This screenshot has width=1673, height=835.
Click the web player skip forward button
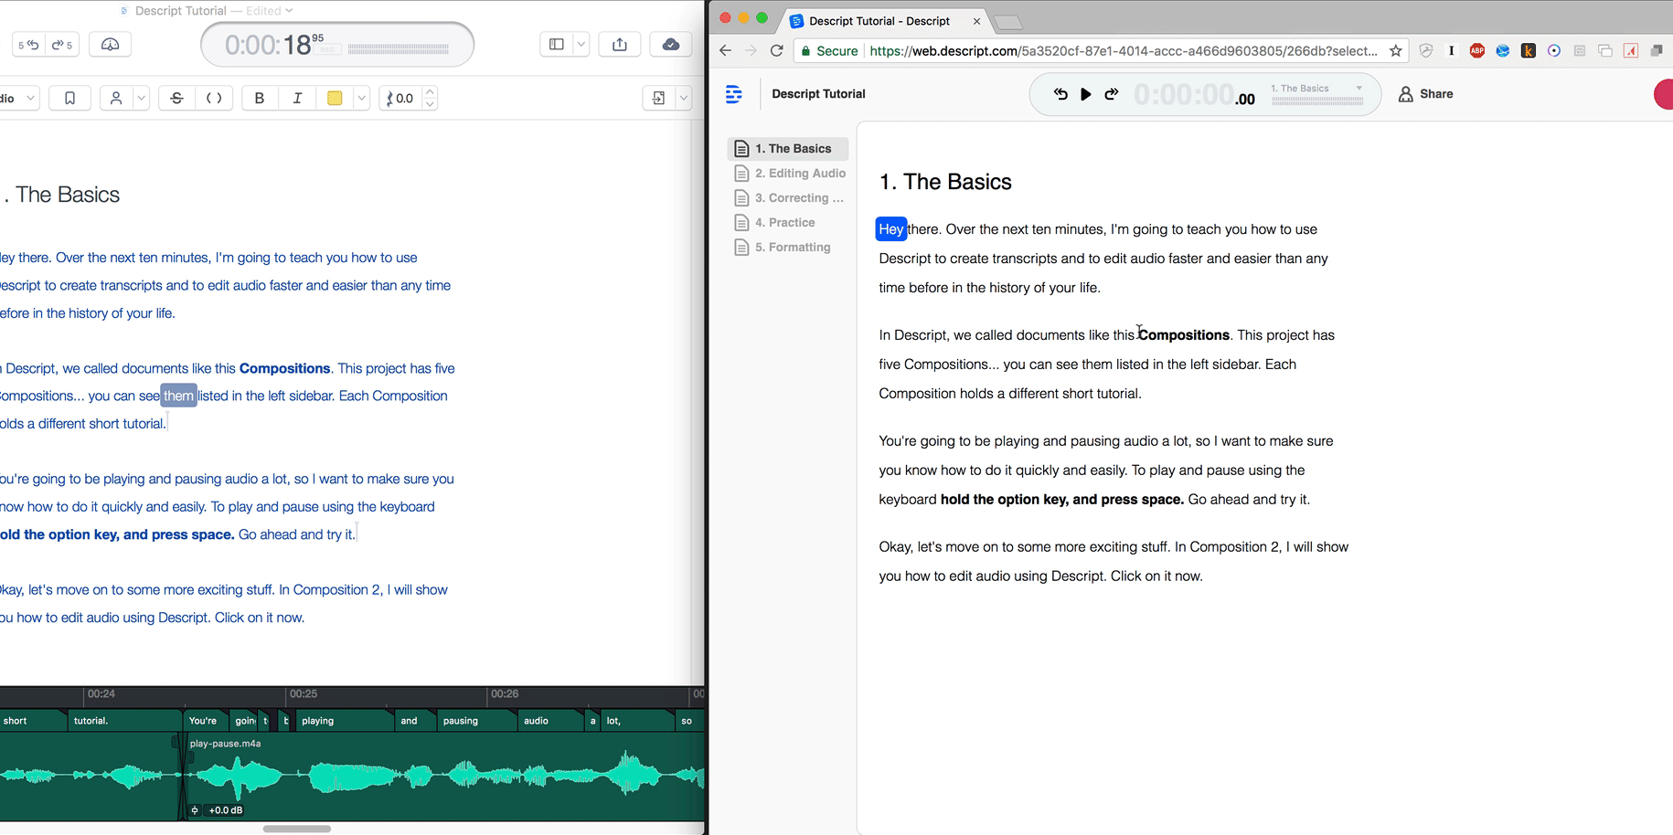(1112, 94)
